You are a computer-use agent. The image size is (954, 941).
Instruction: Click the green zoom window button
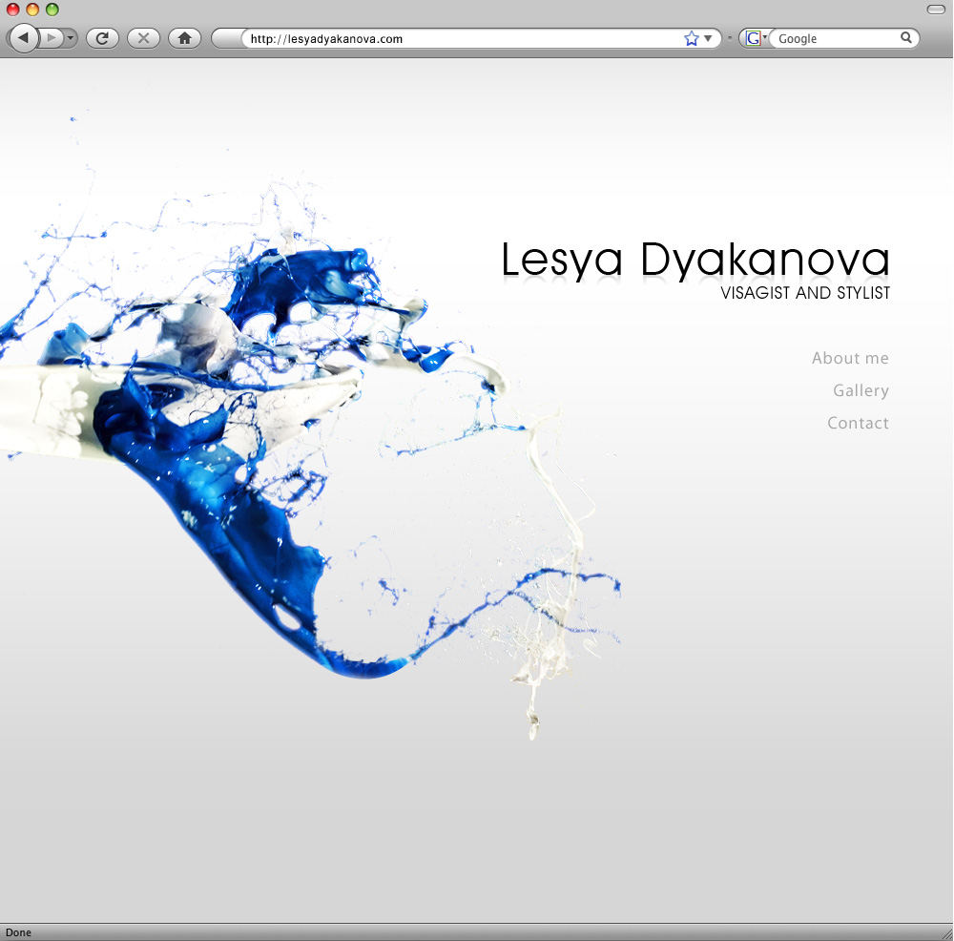tap(52, 10)
